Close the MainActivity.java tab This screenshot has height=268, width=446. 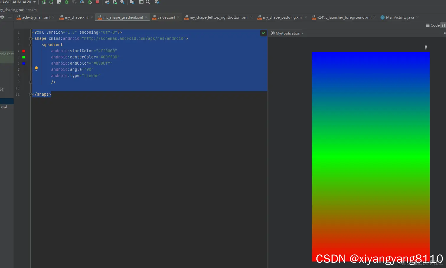(x=417, y=17)
